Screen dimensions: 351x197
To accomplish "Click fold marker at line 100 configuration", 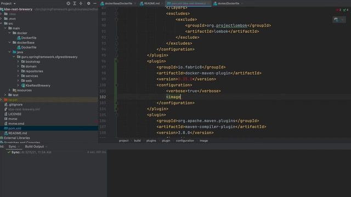I will point(116,85).
